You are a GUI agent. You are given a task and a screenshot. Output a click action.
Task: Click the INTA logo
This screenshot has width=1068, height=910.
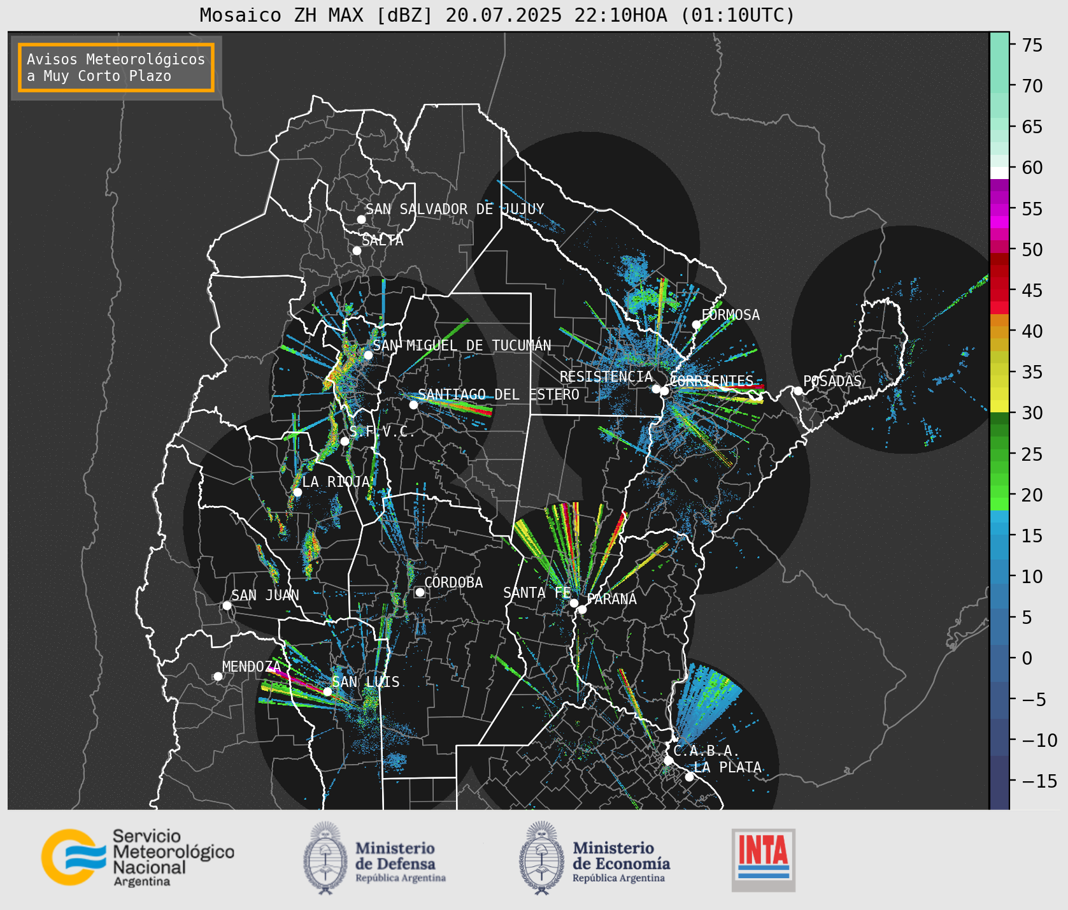point(764,860)
